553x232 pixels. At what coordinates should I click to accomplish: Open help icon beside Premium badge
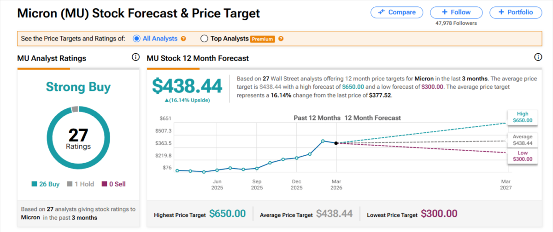click(x=281, y=39)
